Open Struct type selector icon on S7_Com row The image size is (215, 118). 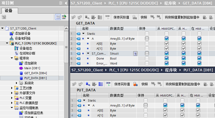pyautogui.click(x=135, y=54)
